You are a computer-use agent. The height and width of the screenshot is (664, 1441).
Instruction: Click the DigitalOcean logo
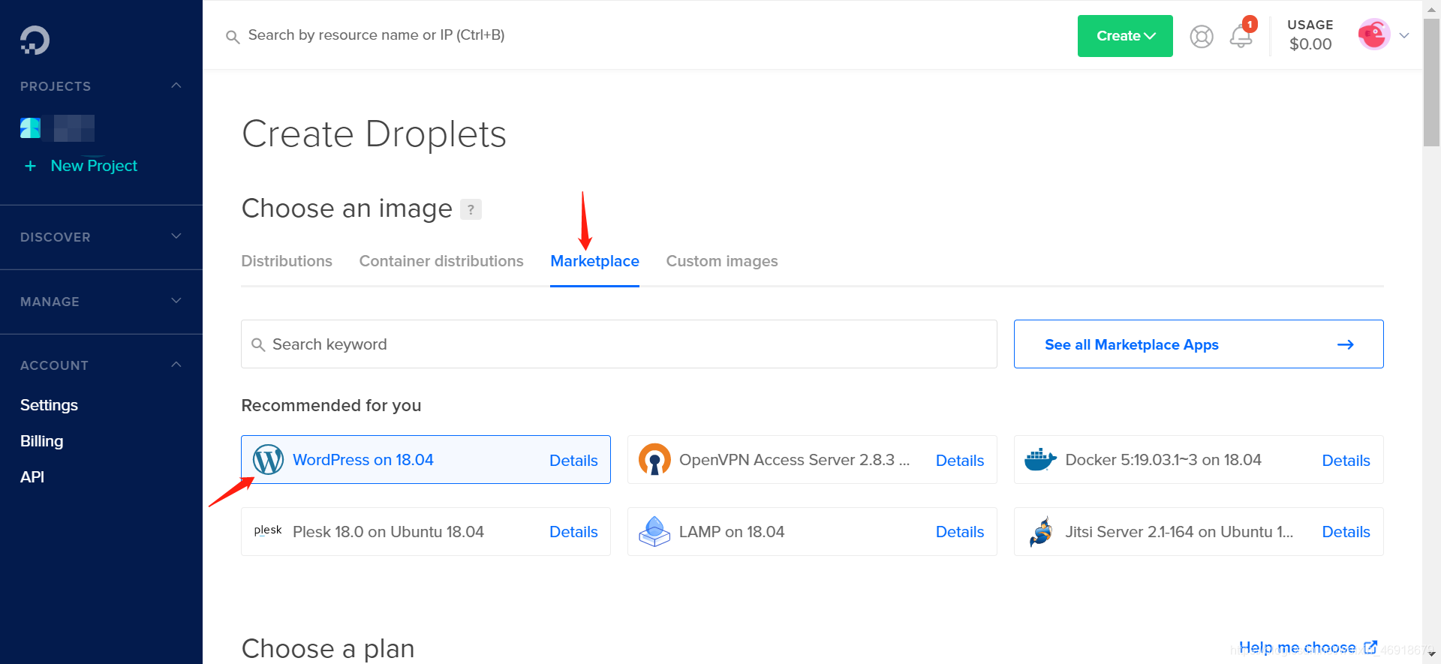point(35,40)
